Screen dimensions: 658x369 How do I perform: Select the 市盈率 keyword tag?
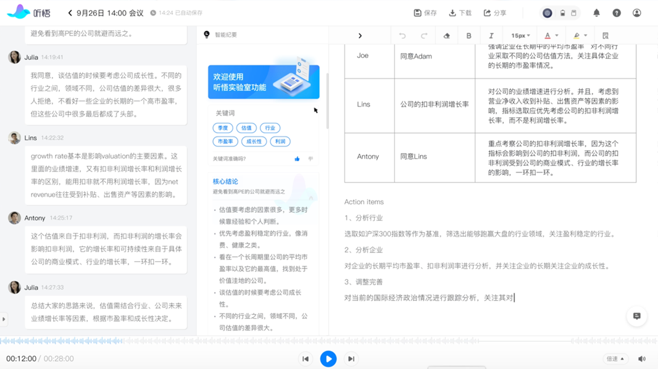(x=225, y=141)
